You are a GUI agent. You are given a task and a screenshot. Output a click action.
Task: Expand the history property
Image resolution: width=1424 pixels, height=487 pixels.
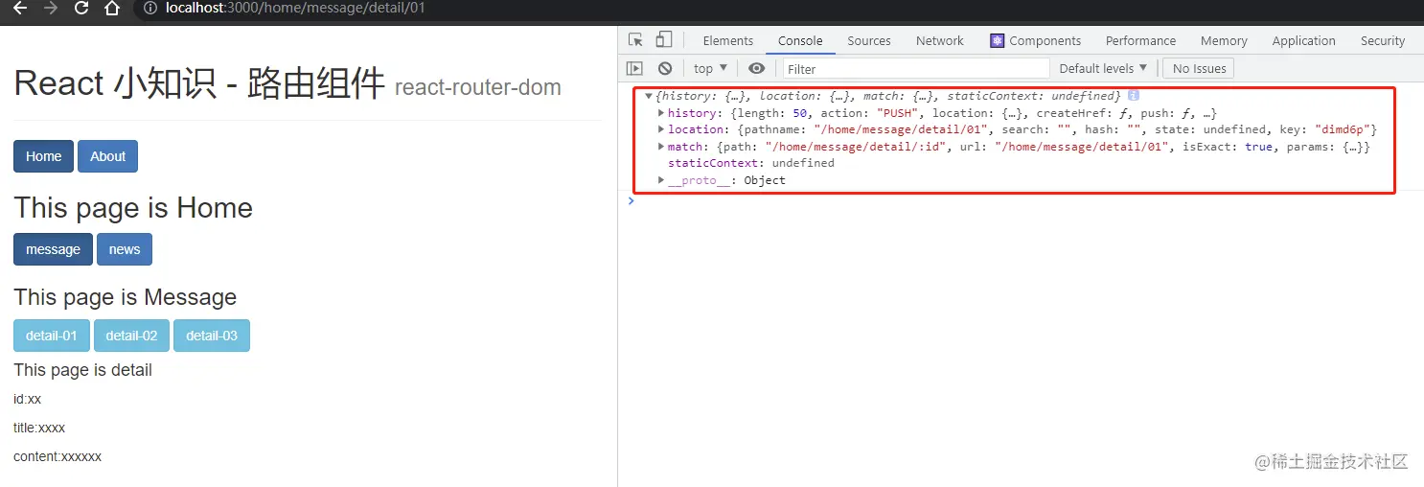pos(661,113)
